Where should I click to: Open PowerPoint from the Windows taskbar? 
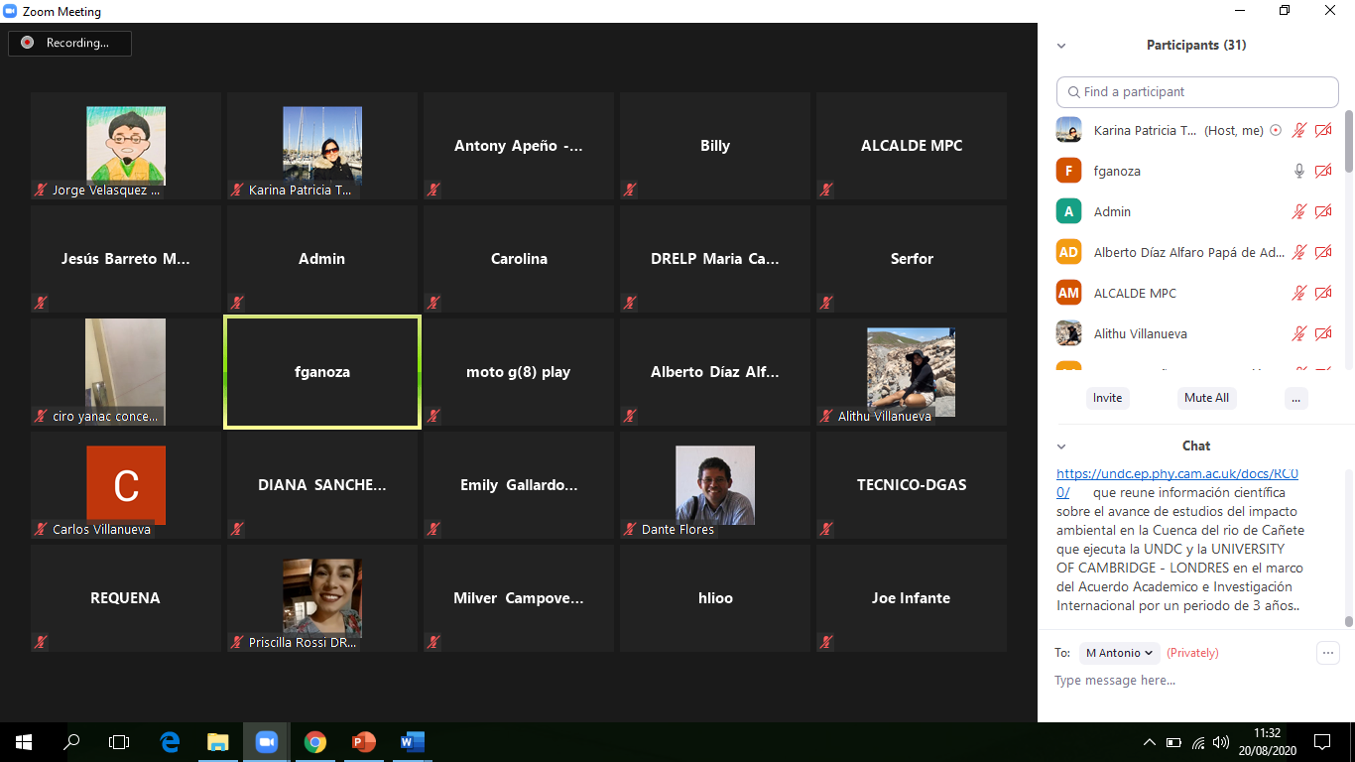point(364,741)
